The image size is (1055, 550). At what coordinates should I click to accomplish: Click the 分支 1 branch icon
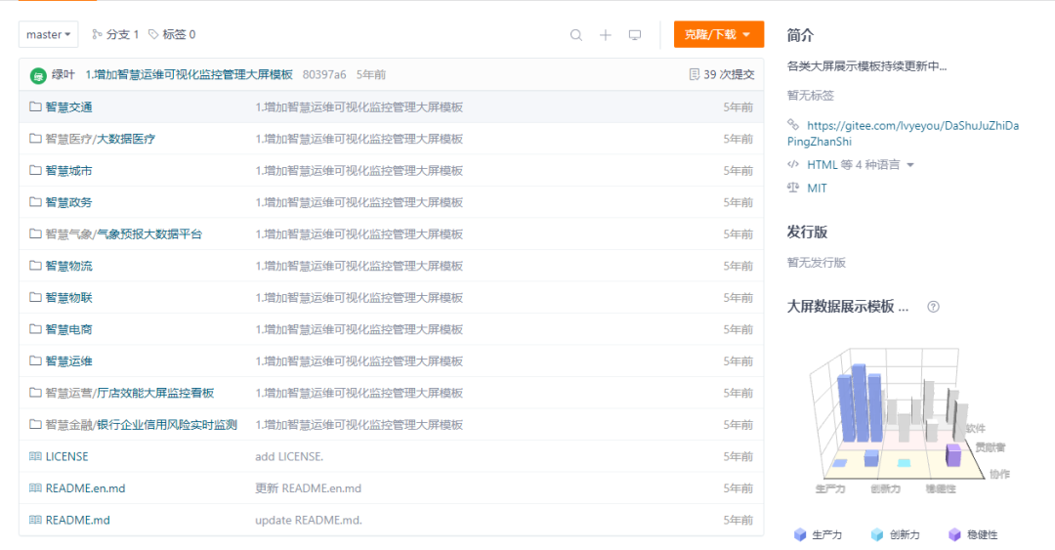(97, 34)
